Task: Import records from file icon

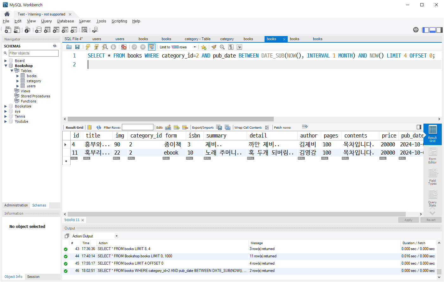Action: pyautogui.click(x=228, y=127)
